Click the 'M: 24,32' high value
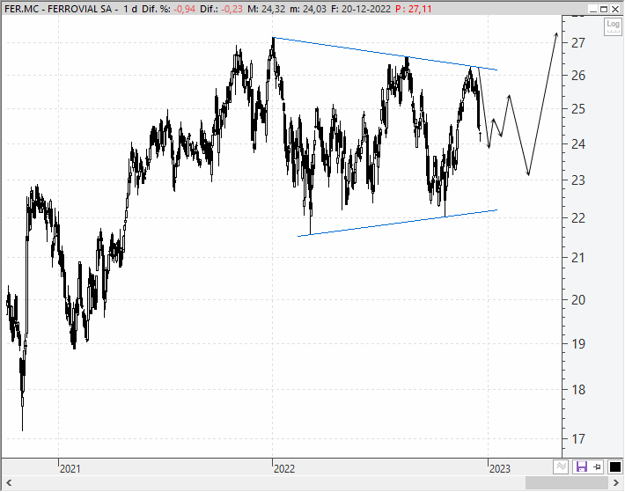Viewport: 625px width, 492px height. pyautogui.click(x=266, y=9)
